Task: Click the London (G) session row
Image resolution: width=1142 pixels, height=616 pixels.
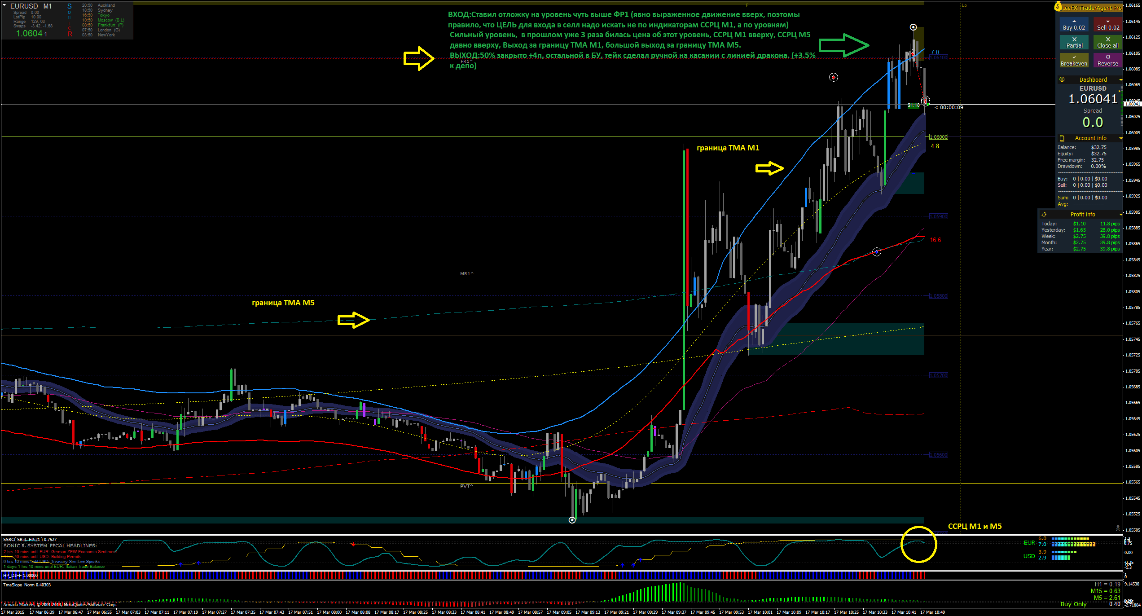Action: [x=101, y=30]
